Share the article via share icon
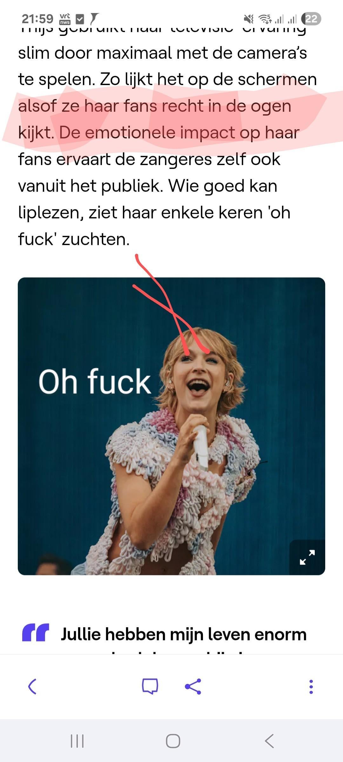This screenshot has height=762, width=343. pyautogui.click(x=193, y=686)
